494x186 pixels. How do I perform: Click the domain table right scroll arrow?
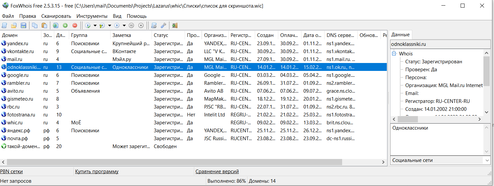click(383, 162)
